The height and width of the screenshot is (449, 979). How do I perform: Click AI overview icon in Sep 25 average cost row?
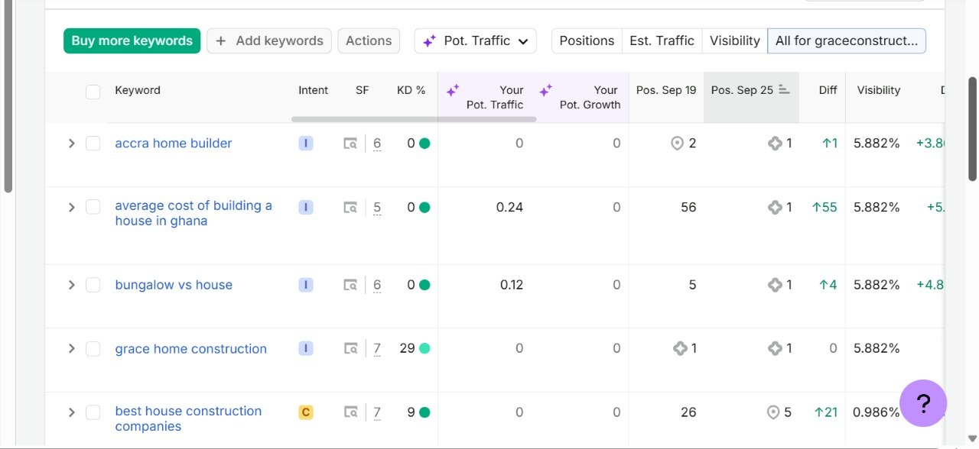(x=775, y=207)
